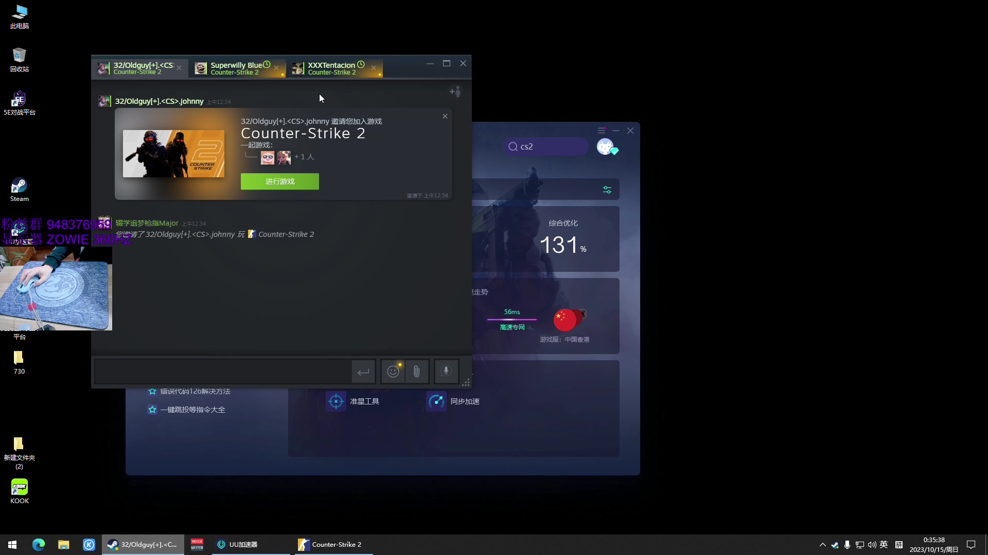Image resolution: width=988 pixels, height=555 pixels.
Task: Click the filter/sort icon in Steam search
Action: (x=607, y=189)
